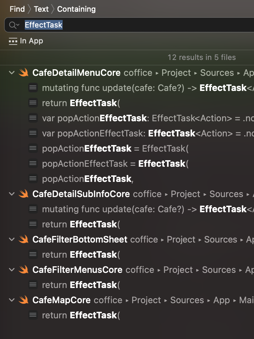This screenshot has width=254, height=339.
Task: Collapse the CafeDetailMenuCore results group
Action: tap(12, 73)
